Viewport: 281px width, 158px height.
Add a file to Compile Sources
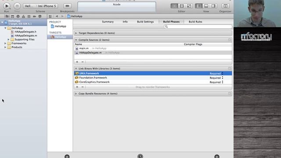(77, 62)
